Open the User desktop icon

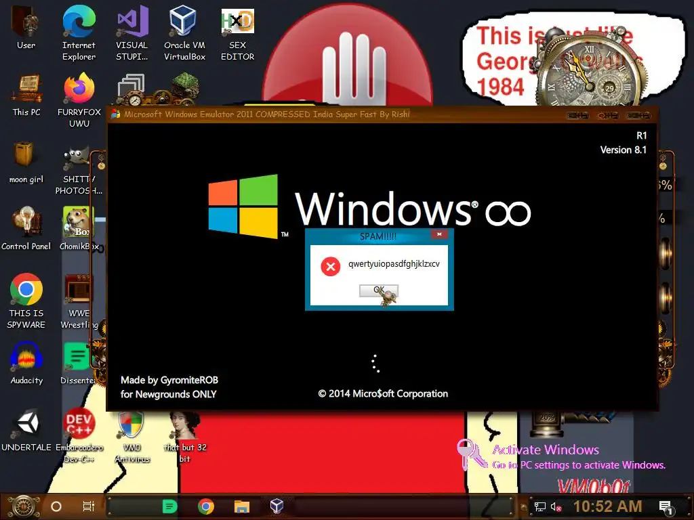pos(26,27)
